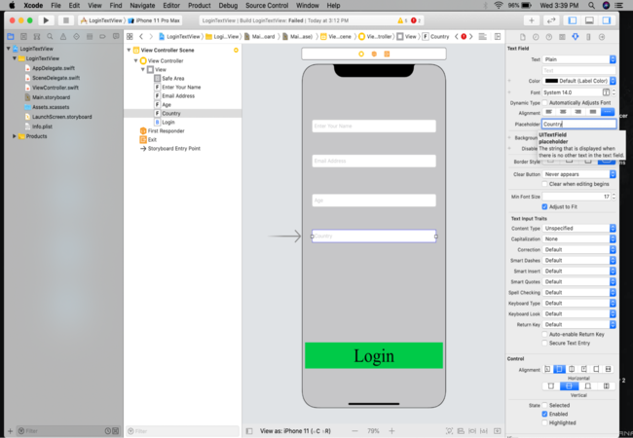The image size is (633, 438).
Task: Enable Clear when editing begins
Action: [x=544, y=184]
